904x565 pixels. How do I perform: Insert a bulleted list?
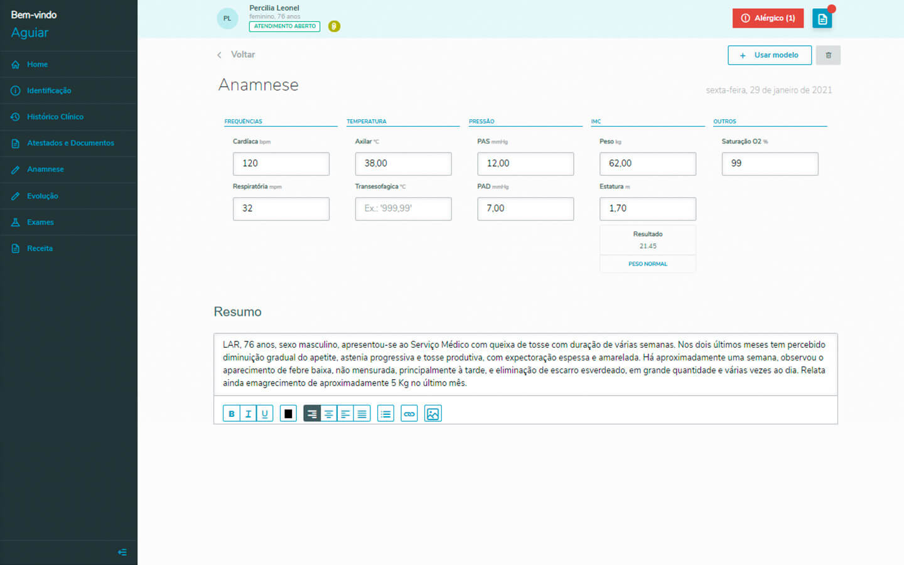385,414
